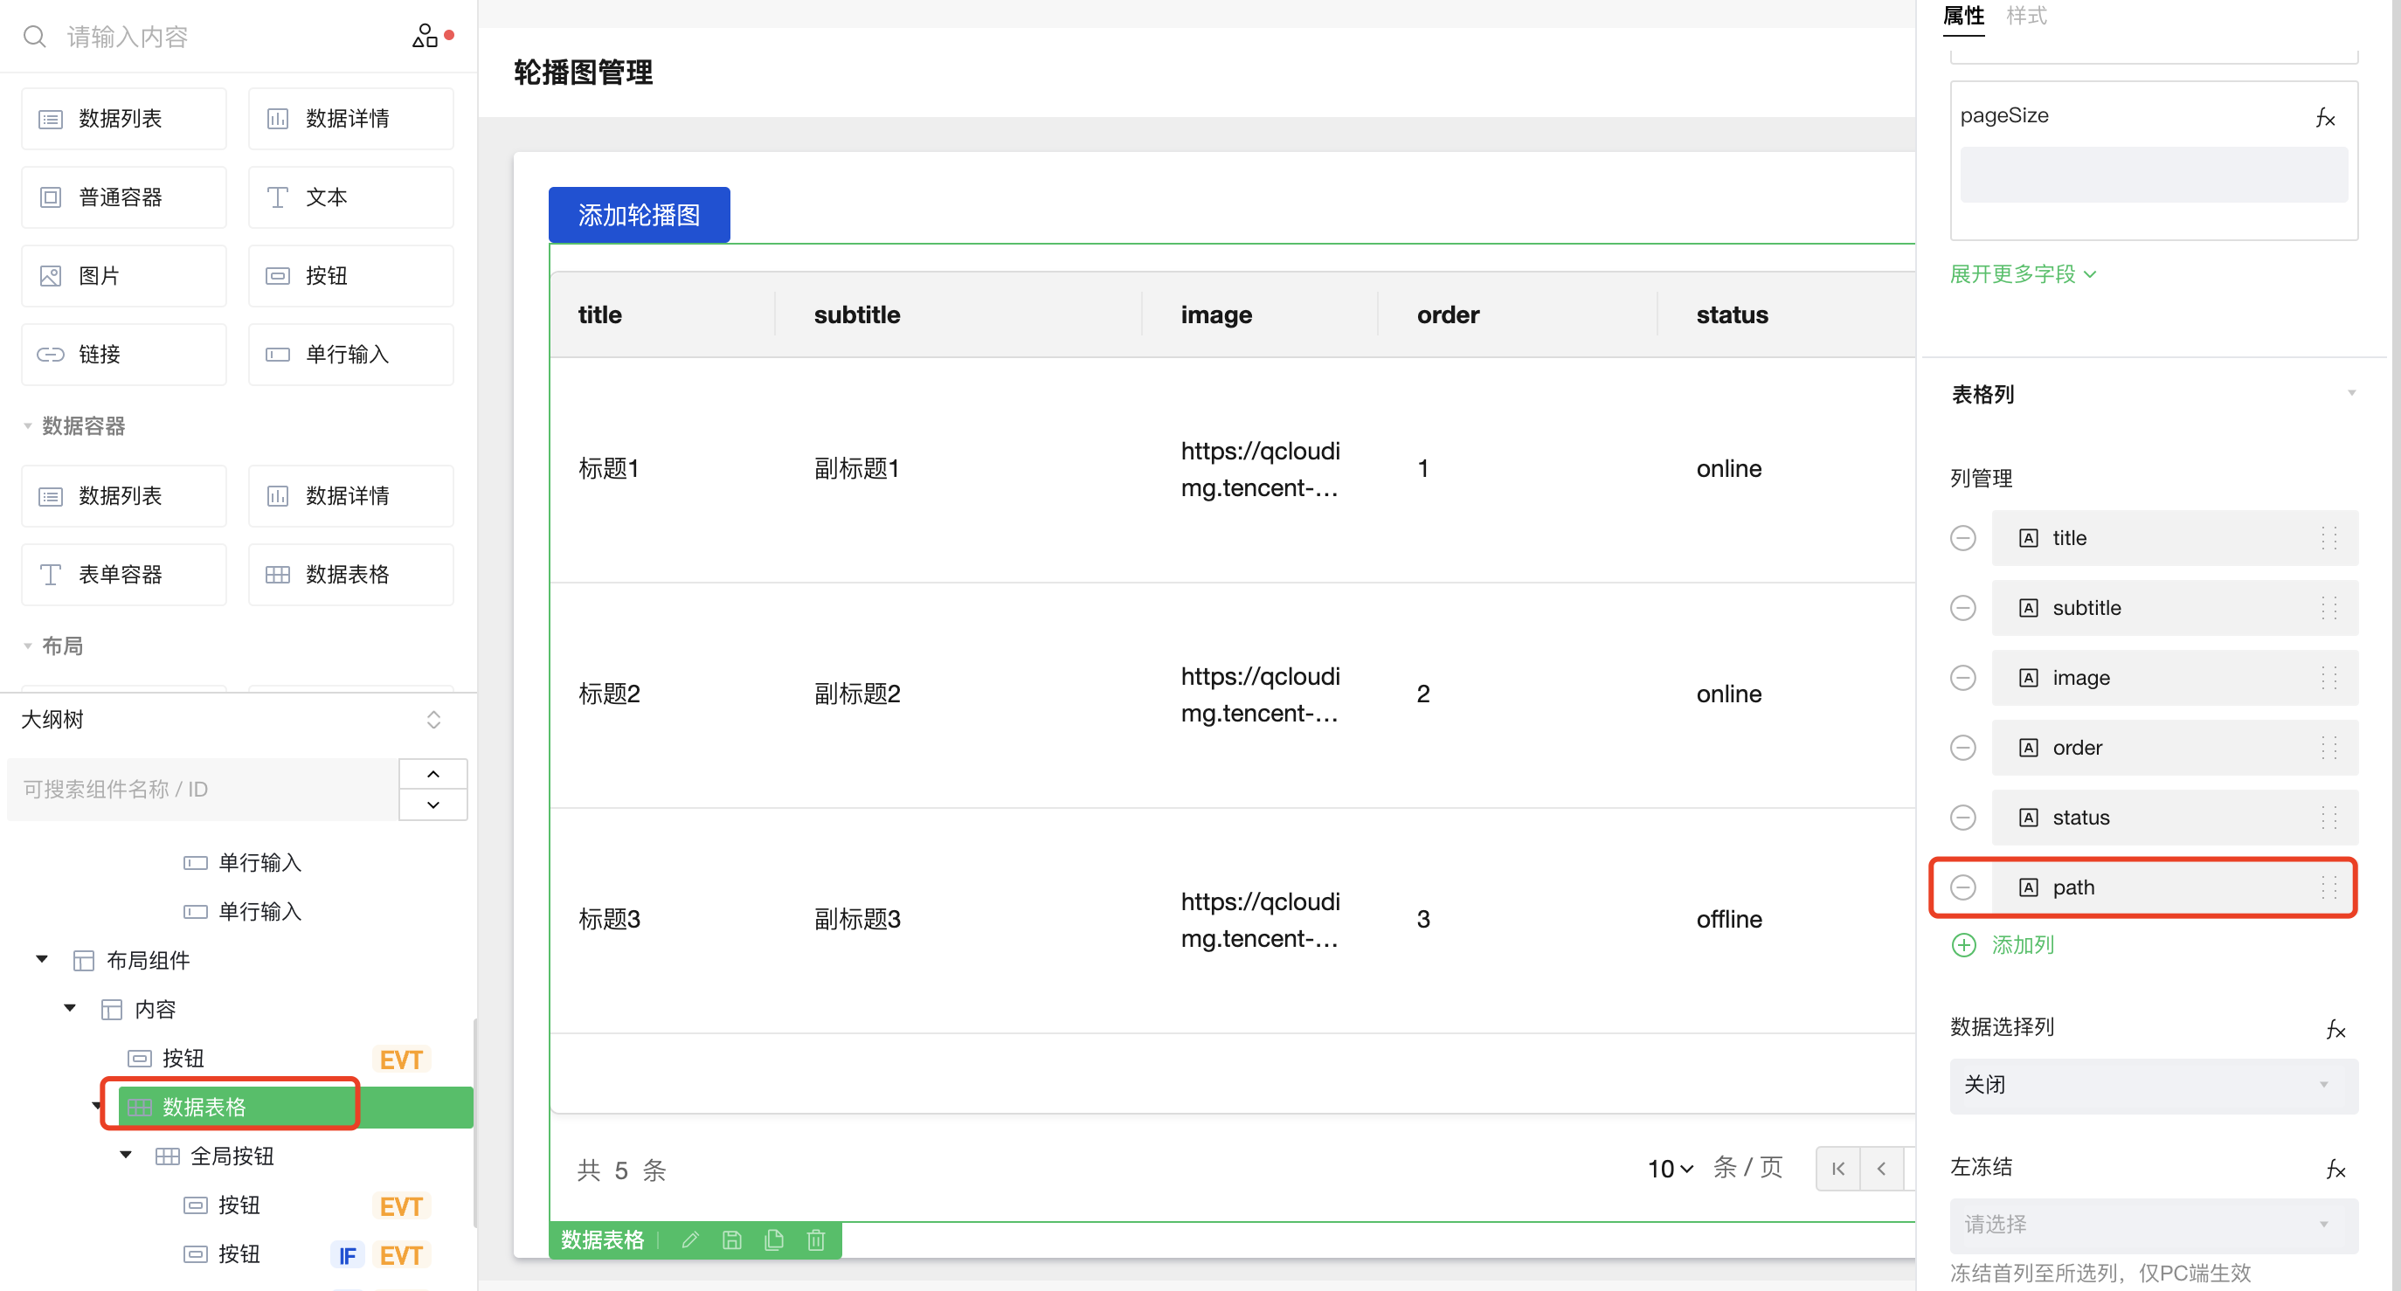The width and height of the screenshot is (2401, 1291).
Task: Click the edit pencil icon on data table toolbar
Action: click(689, 1239)
